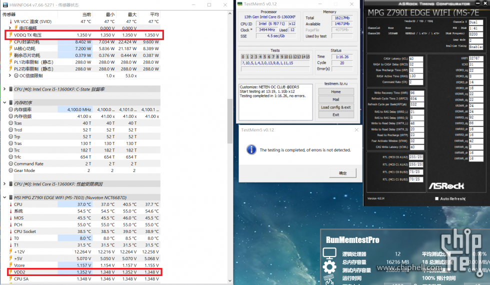
Task: Click Load config & exit button
Action: [x=336, y=107]
